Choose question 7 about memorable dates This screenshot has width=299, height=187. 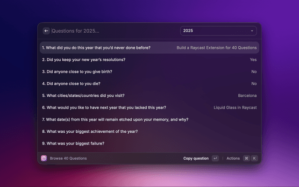coord(115,119)
